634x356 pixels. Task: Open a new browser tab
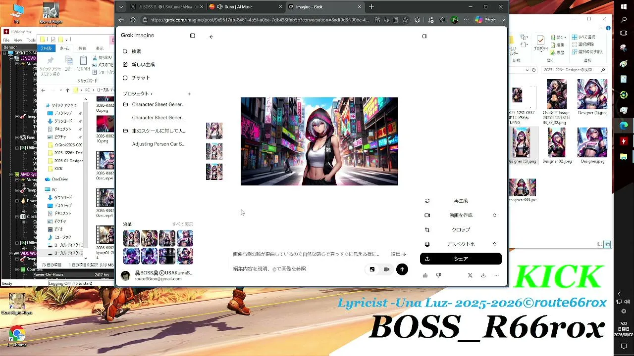pyautogui.click(x=371, y=7)
